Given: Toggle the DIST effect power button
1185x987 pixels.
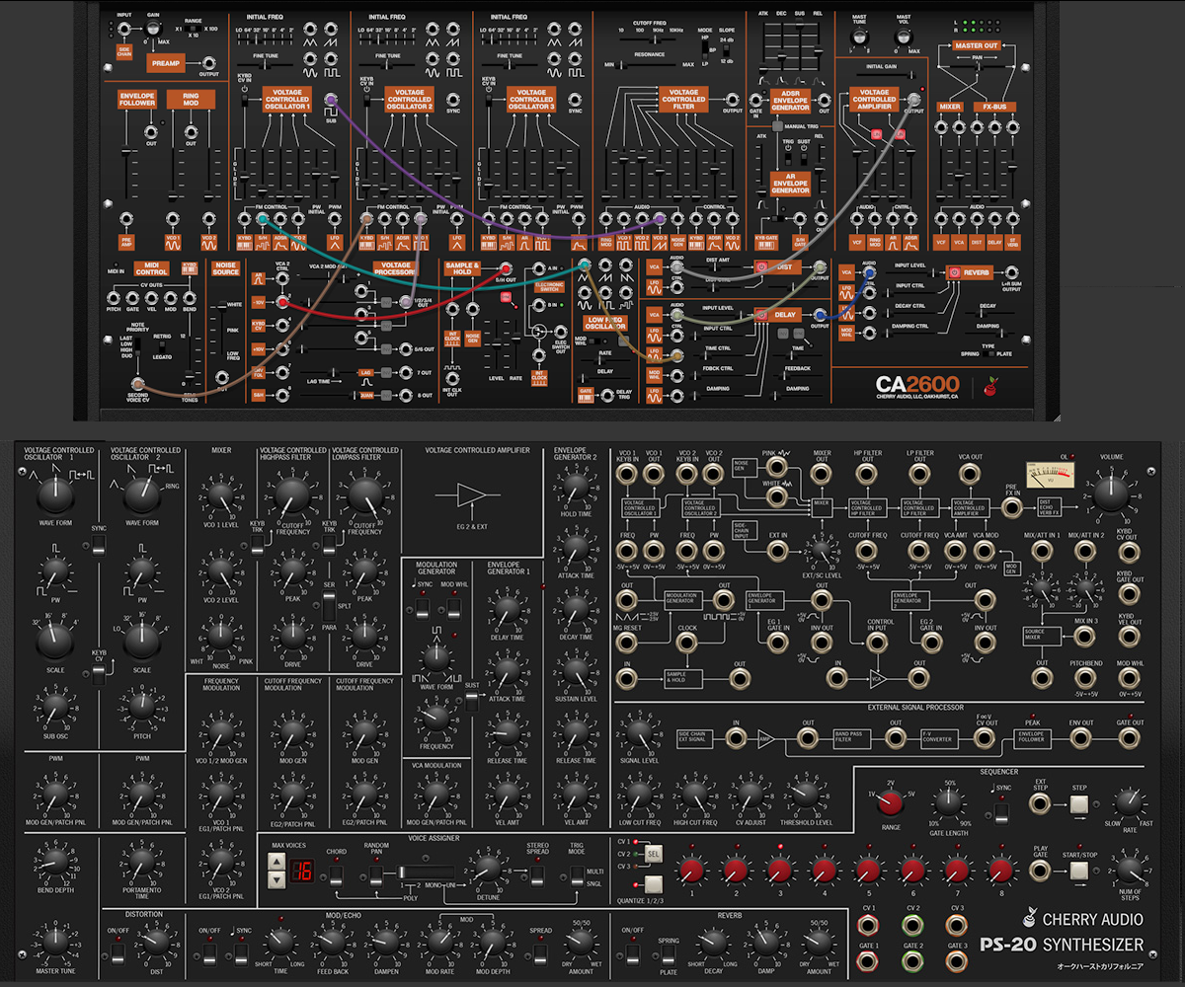Looking at the screenshot, I should coord(762,266).
